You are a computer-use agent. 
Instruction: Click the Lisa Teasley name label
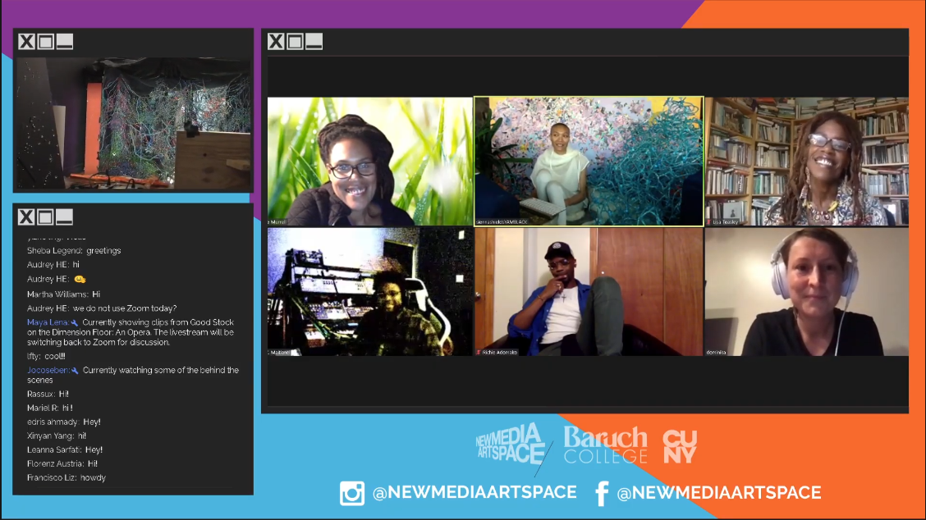tap(723, 222)
